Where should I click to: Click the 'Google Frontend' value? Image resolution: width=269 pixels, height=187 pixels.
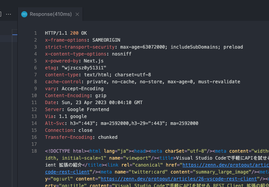click(88, 110)
